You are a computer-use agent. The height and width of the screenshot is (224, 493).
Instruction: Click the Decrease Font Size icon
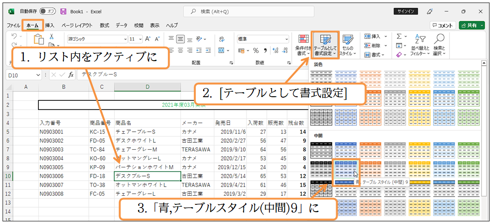157,39
